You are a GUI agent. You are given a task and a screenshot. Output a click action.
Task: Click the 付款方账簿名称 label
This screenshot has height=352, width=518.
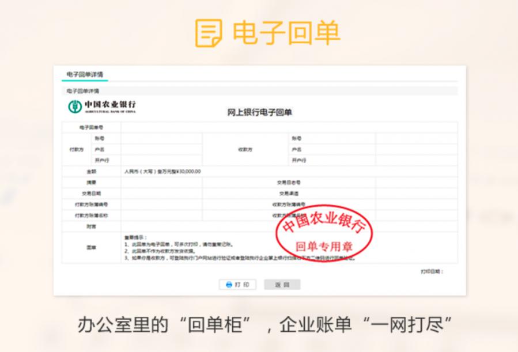click(91, 215)
